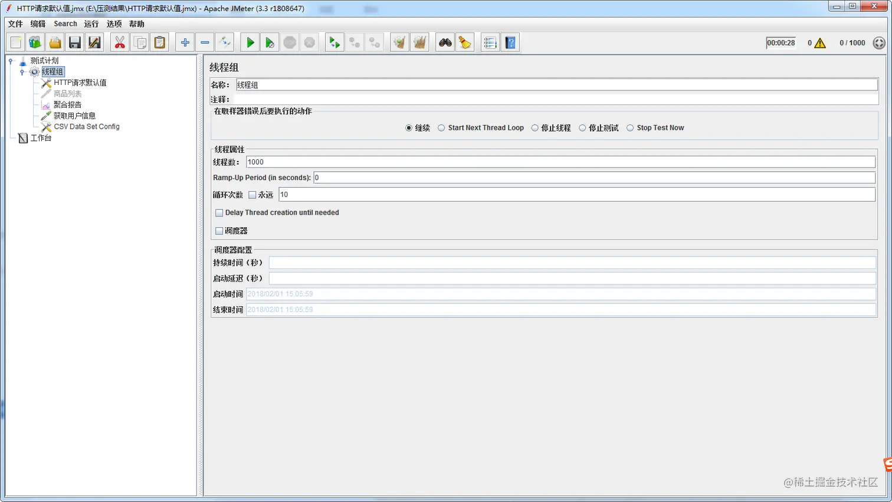This screenshot has width=892, height=502.
Task: Open the Function Helper dialog icon
Action: [490, 42]
